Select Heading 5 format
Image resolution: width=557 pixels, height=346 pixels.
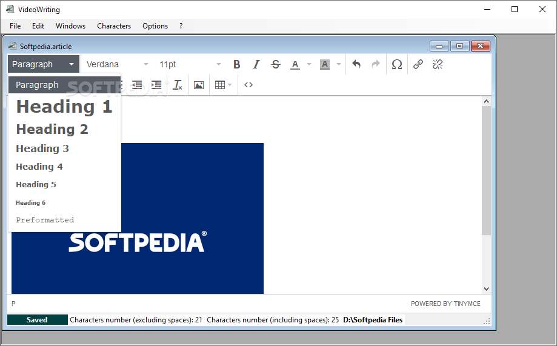65,184
